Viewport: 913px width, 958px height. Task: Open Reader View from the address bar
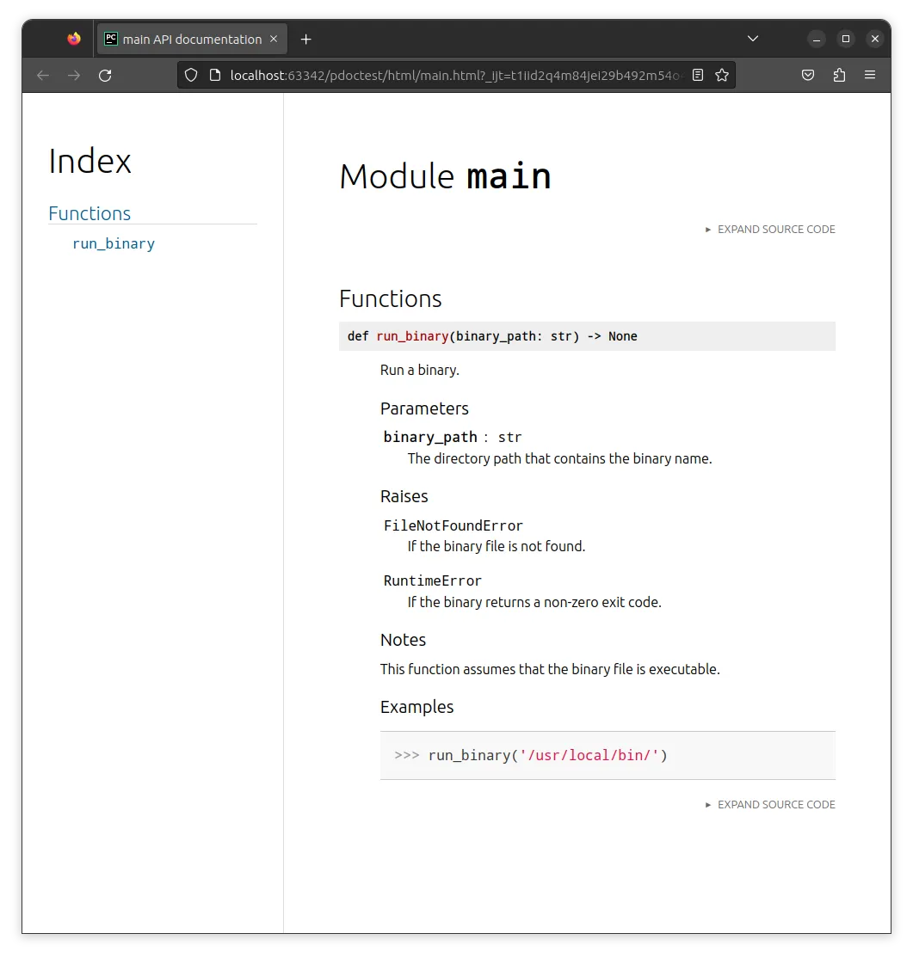[x=698, y=75]
